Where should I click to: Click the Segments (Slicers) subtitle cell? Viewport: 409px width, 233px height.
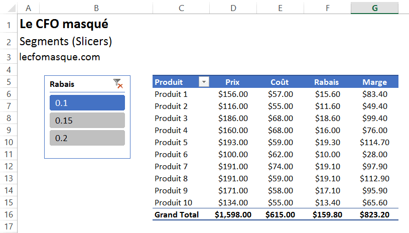pos(65,41)
